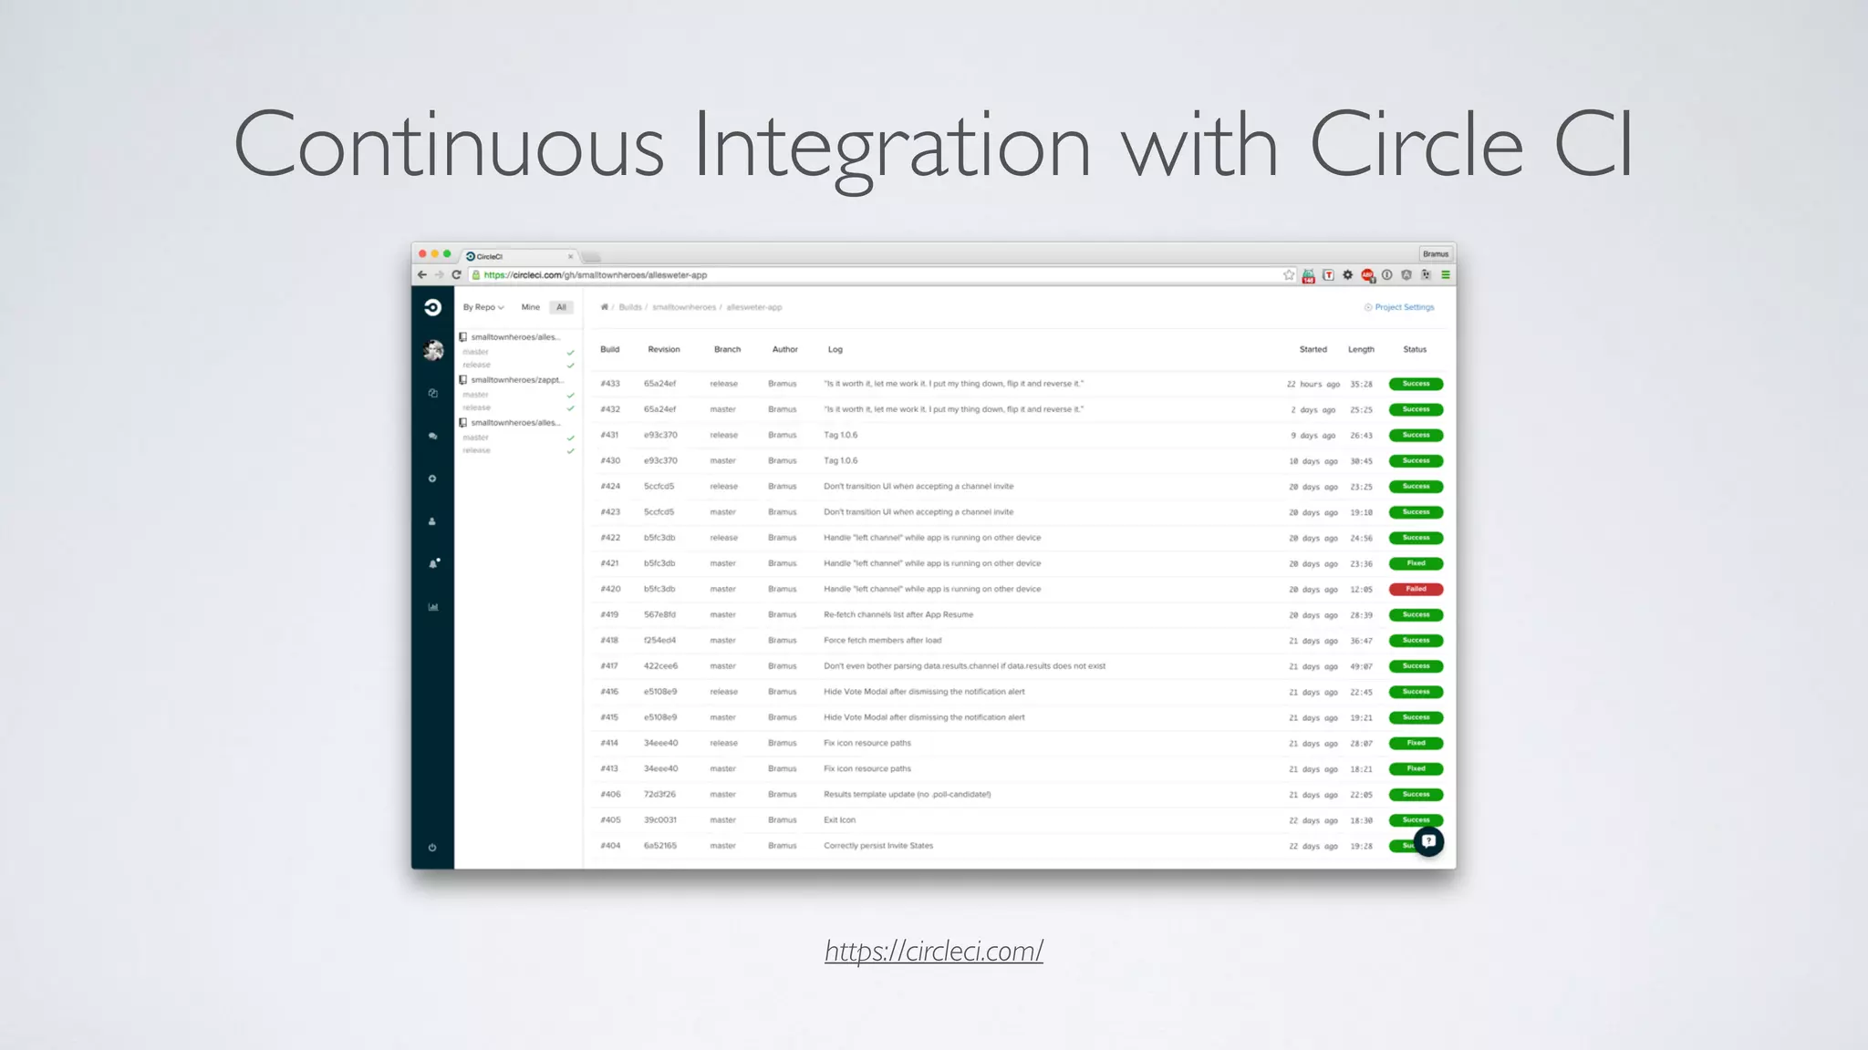
Task: Click the Fixed badge on build #414
Action: (1416, 743)
